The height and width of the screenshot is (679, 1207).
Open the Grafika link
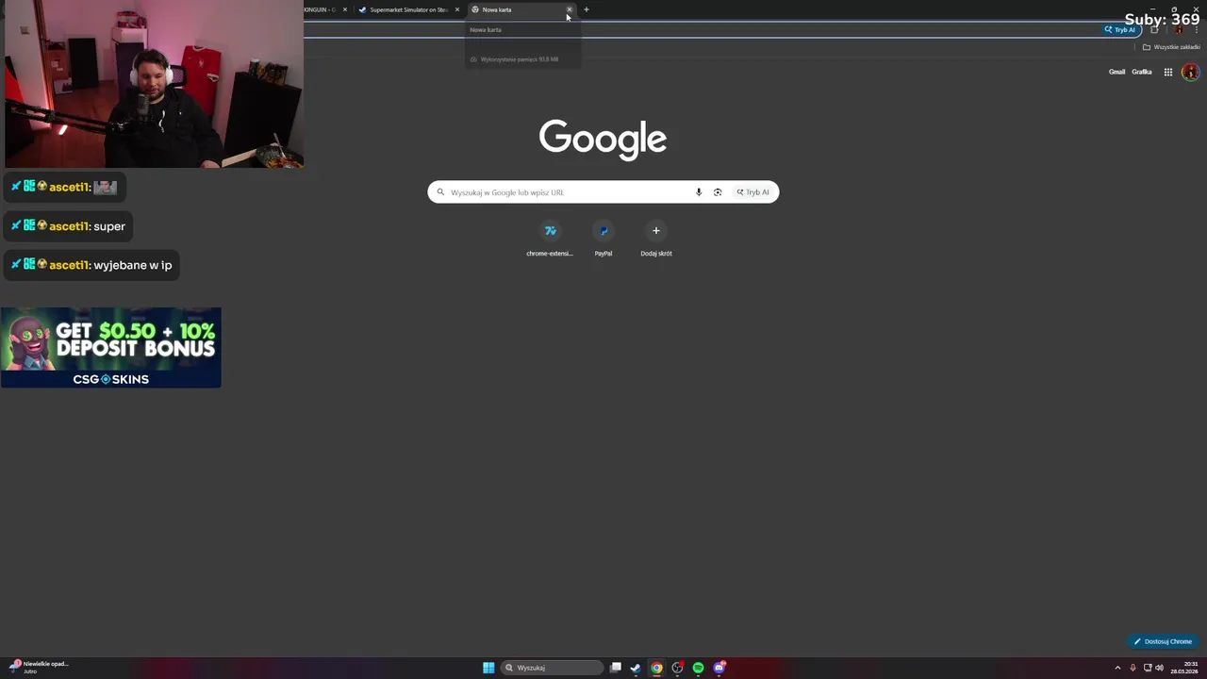(1142, 72)
